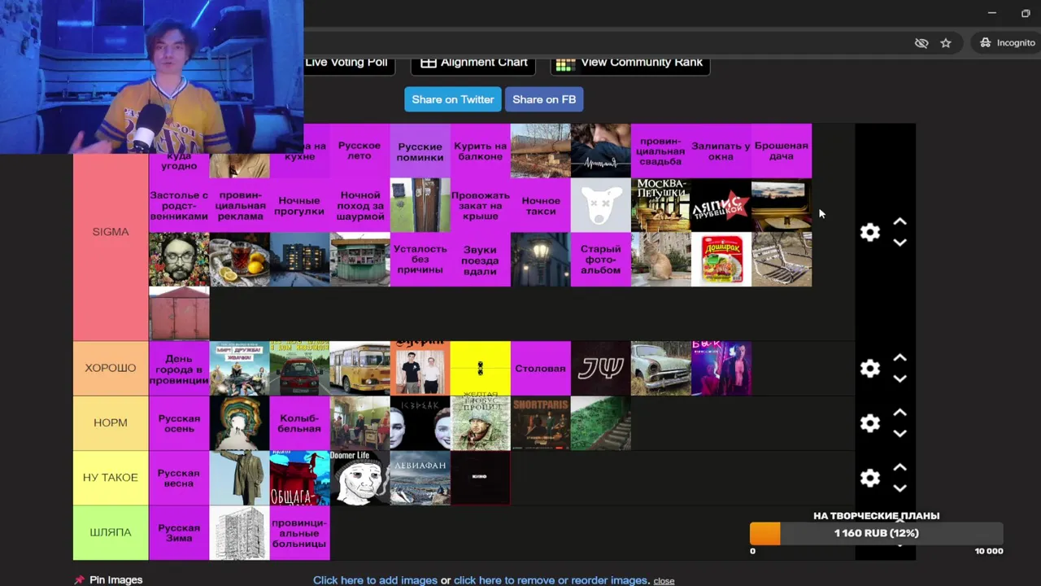Select the НУ ТАКОЕ tier label

pos(111,477)
